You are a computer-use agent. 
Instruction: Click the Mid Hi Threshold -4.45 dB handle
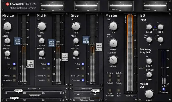(x=65, y=57)
